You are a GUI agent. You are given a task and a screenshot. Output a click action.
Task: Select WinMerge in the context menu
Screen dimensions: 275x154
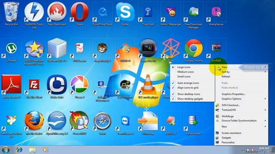tap(241, 116)
